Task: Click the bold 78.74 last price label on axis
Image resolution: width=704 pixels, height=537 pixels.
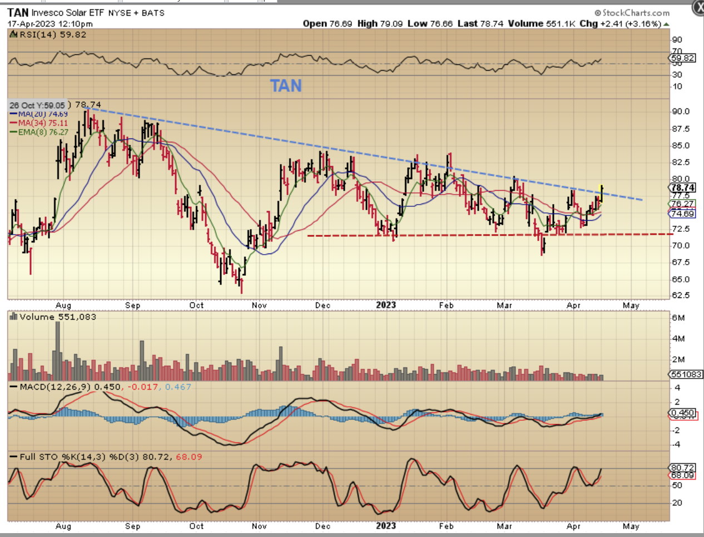Action: point(683,188)
